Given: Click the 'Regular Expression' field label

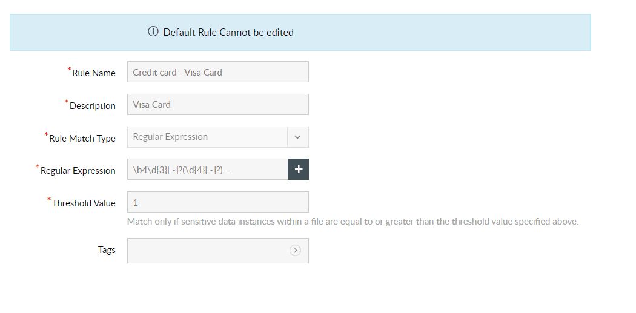Looking at the screenshot, I should tap(78, 171).
